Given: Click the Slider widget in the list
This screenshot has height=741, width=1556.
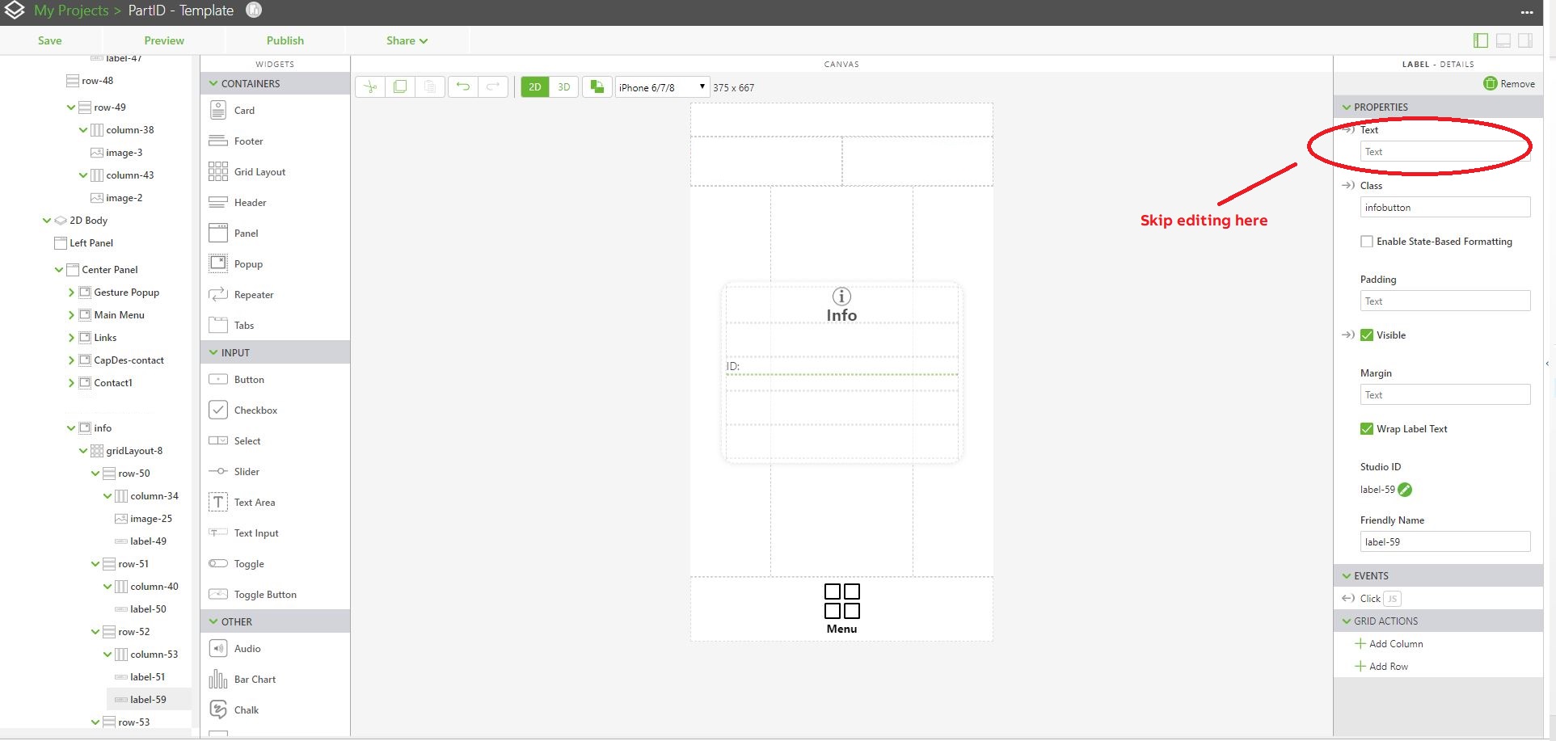Looking at the screenshot, I should (247, 471).
